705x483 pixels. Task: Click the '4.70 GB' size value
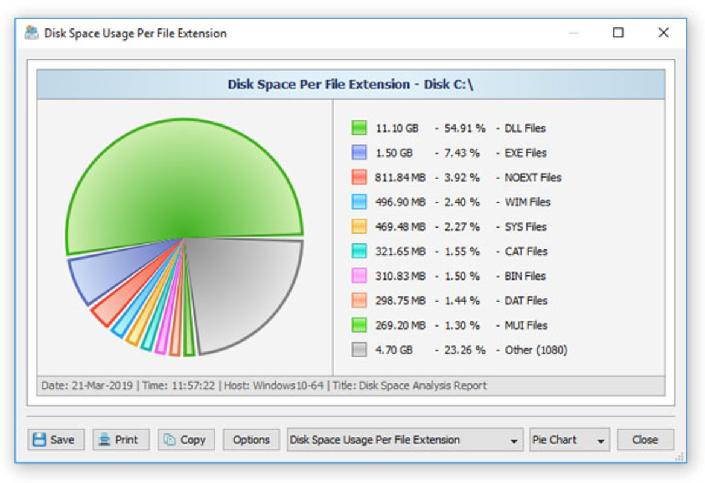(394, 350)
